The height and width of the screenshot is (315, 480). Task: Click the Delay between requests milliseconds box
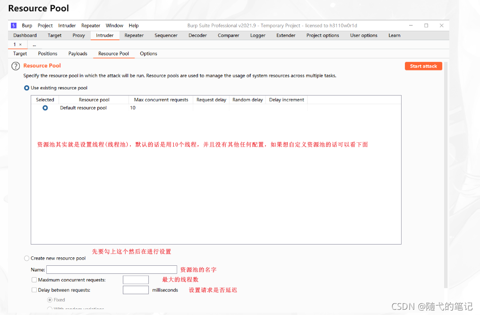[136, 290]
